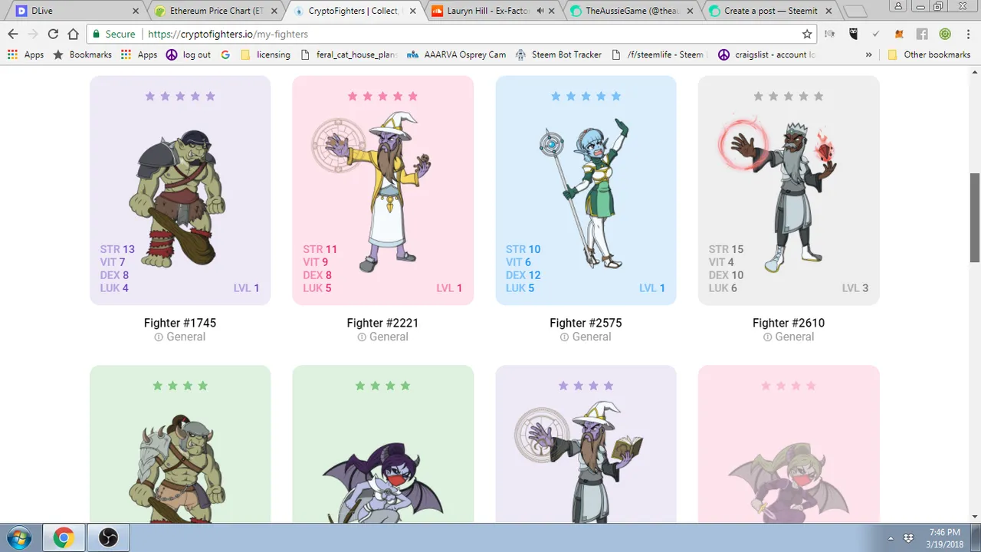Open second-row wizard holding book card

point(586,445)
